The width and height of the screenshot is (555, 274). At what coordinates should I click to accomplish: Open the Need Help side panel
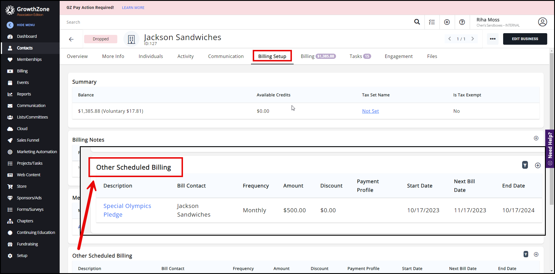coord(550,149)
